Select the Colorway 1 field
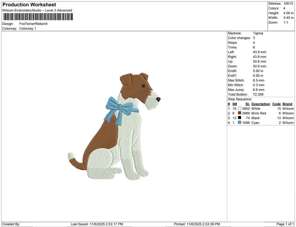The image size is (296, 227). click(28, 28)
